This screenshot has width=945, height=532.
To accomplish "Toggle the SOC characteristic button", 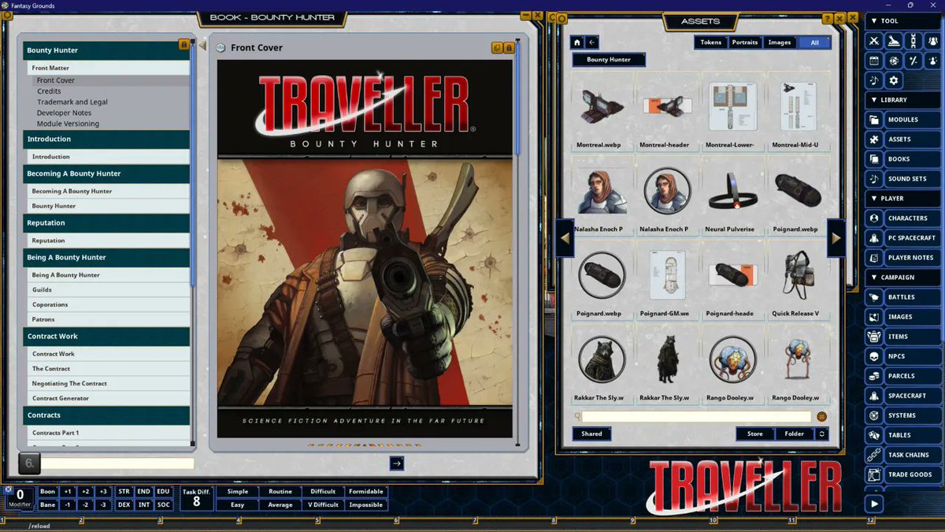I will click(x=163, y=504).
